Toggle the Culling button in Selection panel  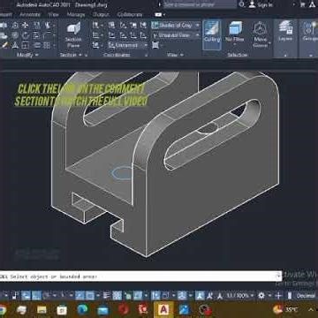point(212,34)
